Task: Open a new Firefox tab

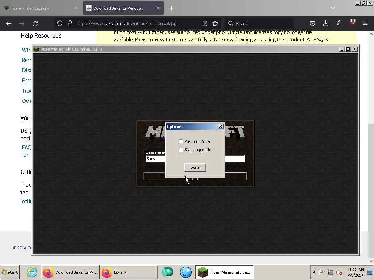Action: pos(172,8)
